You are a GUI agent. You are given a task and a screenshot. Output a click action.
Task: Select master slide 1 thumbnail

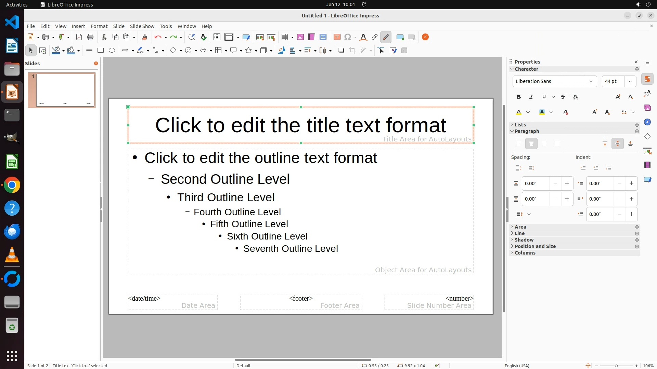[65, 90]
